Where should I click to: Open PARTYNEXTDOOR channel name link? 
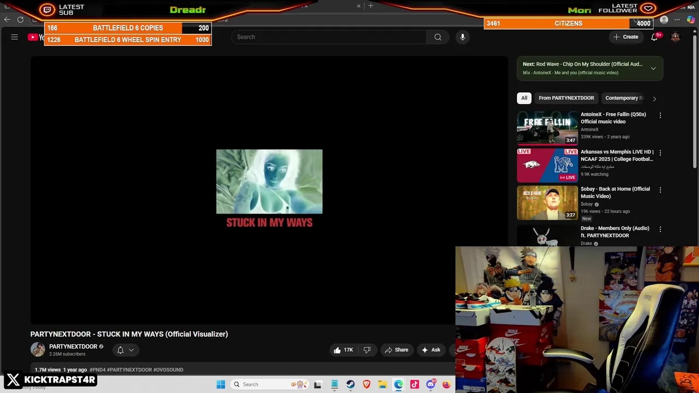[73, 347]
